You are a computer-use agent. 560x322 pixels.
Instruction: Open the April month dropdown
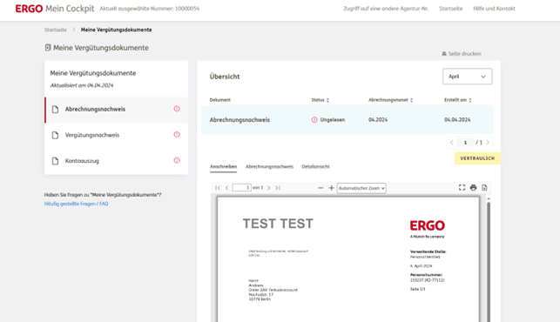click(x=467, y=77)
